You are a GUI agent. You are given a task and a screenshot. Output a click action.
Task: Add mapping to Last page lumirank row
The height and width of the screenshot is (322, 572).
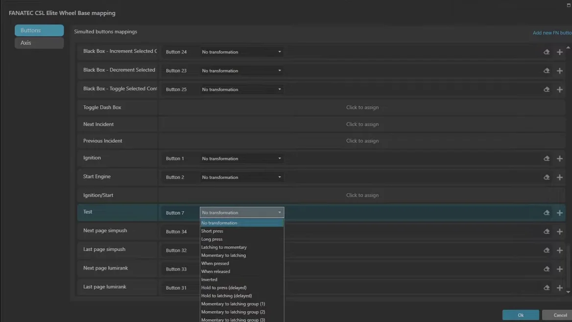click(560, 288)
